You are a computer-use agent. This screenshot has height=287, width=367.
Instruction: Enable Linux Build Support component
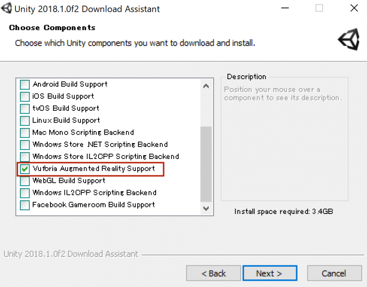click(25, 120)
